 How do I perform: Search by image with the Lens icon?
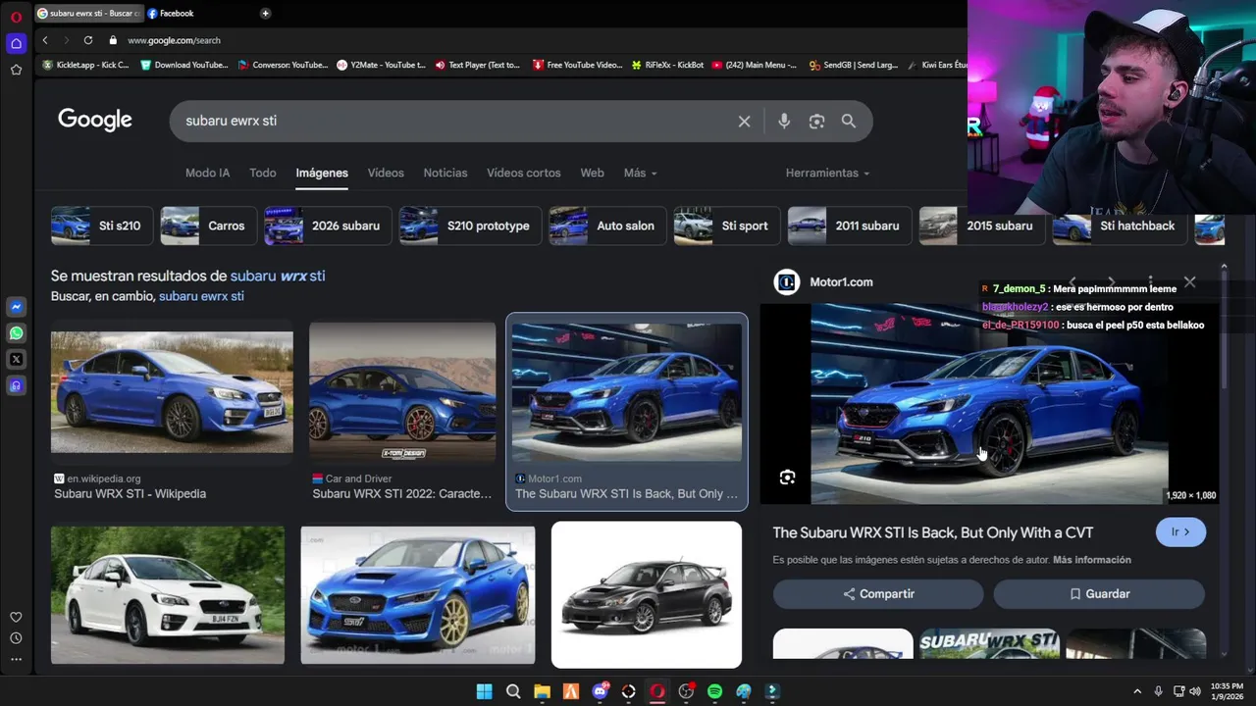point(816,122)
